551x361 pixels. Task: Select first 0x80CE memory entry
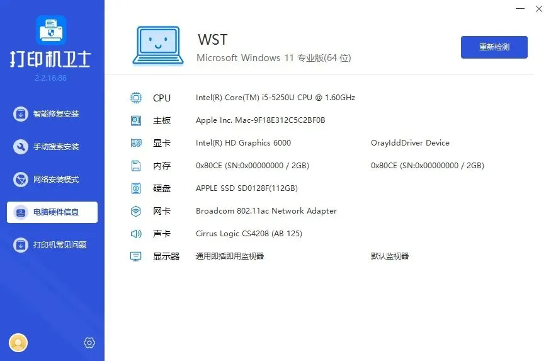pyautogui.click(x=253, y=166)
